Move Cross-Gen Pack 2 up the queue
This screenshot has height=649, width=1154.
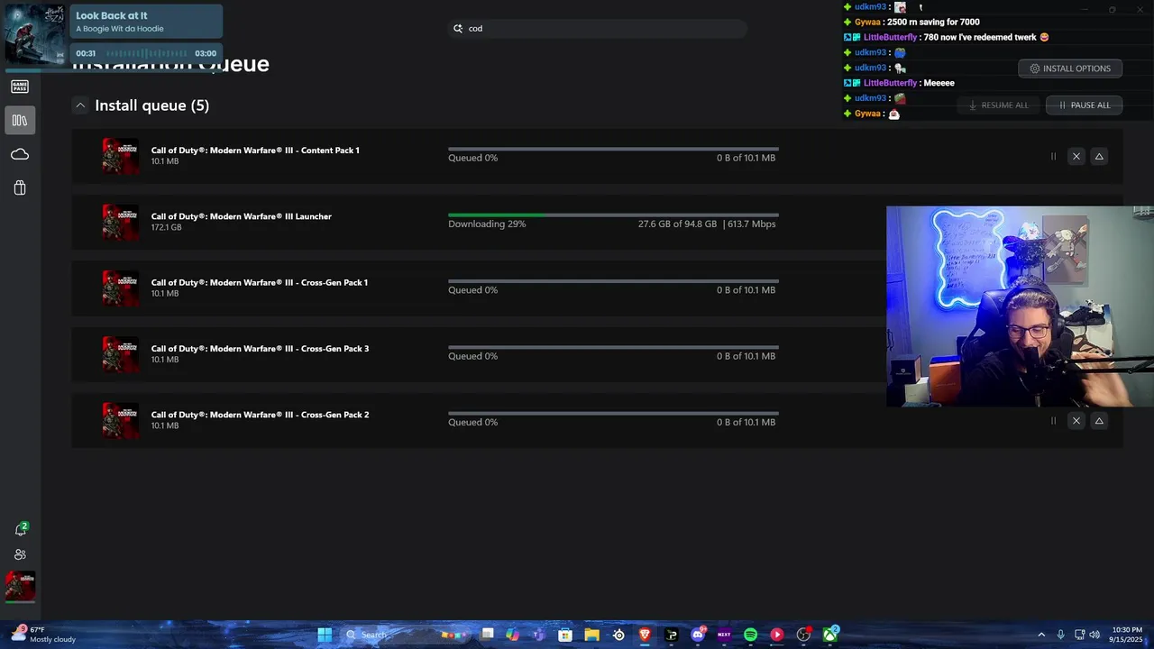pyautogui.click(x=1099, y=421)
